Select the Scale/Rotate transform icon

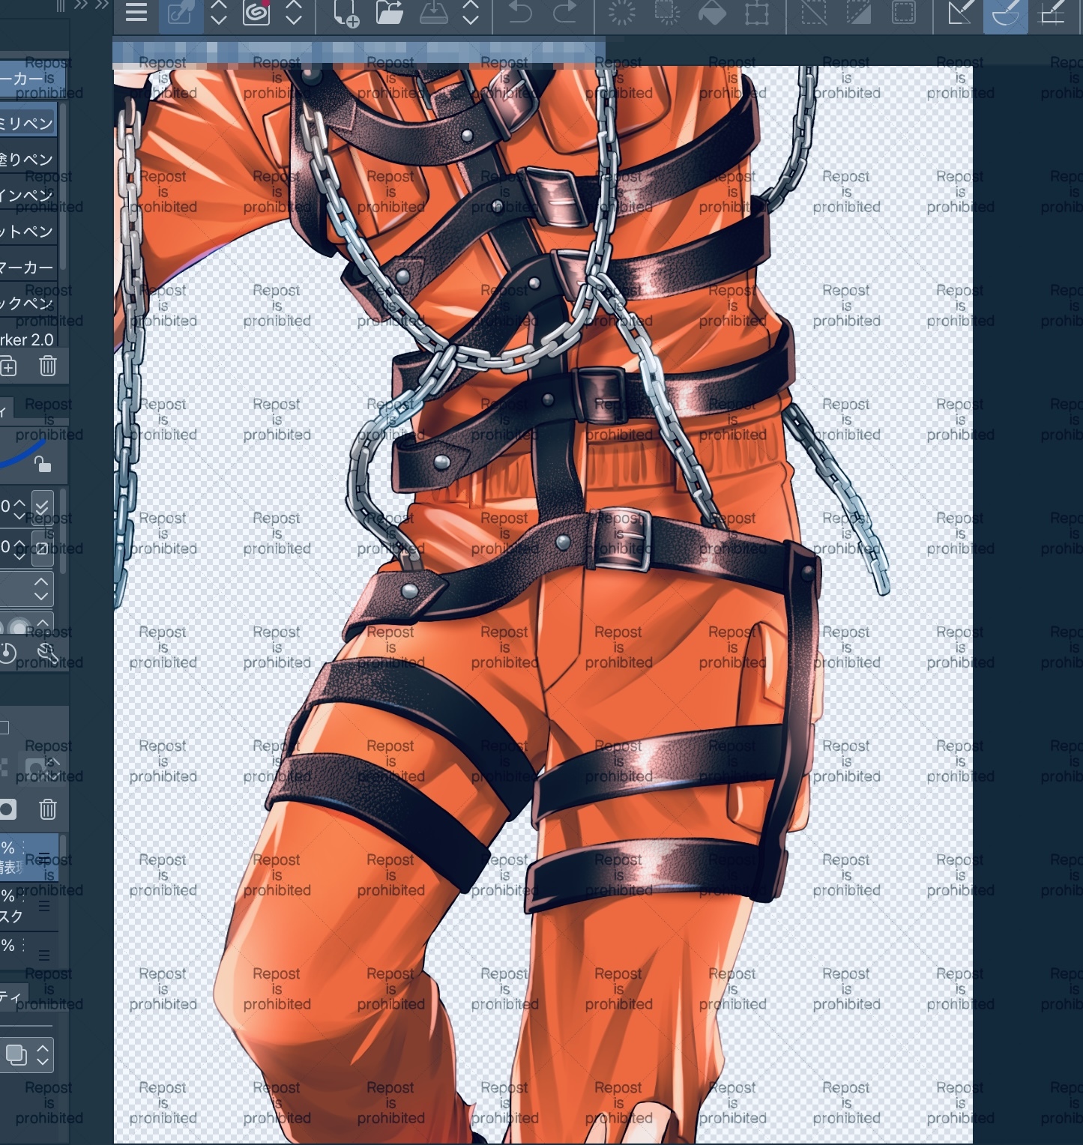(756, 13)
